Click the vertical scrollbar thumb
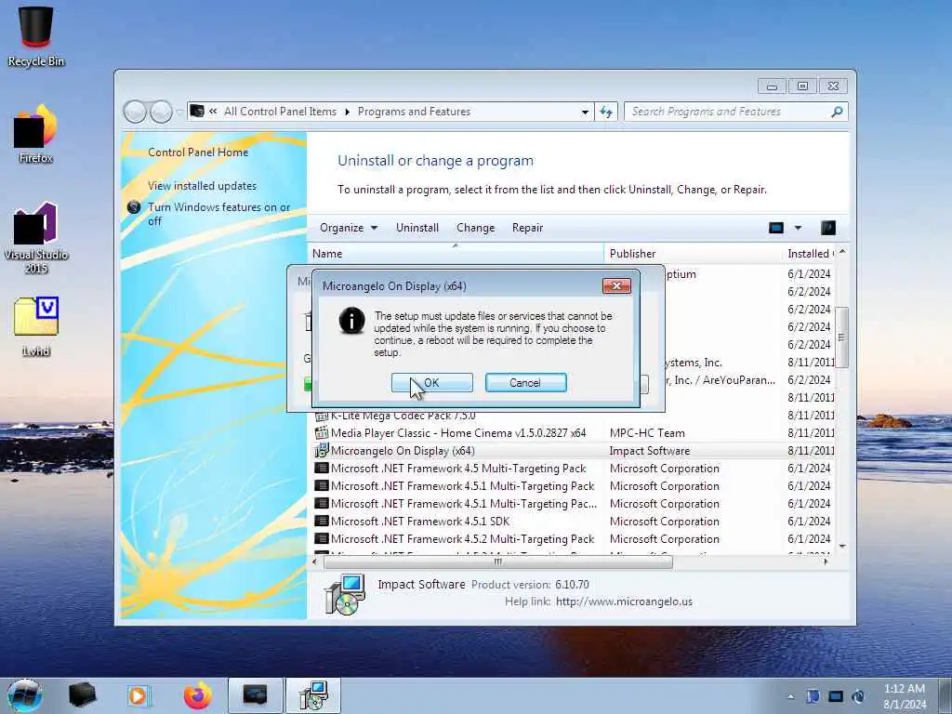 coord(841,337)
